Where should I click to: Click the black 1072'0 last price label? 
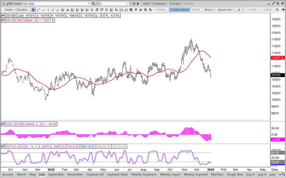coord(278,75)
